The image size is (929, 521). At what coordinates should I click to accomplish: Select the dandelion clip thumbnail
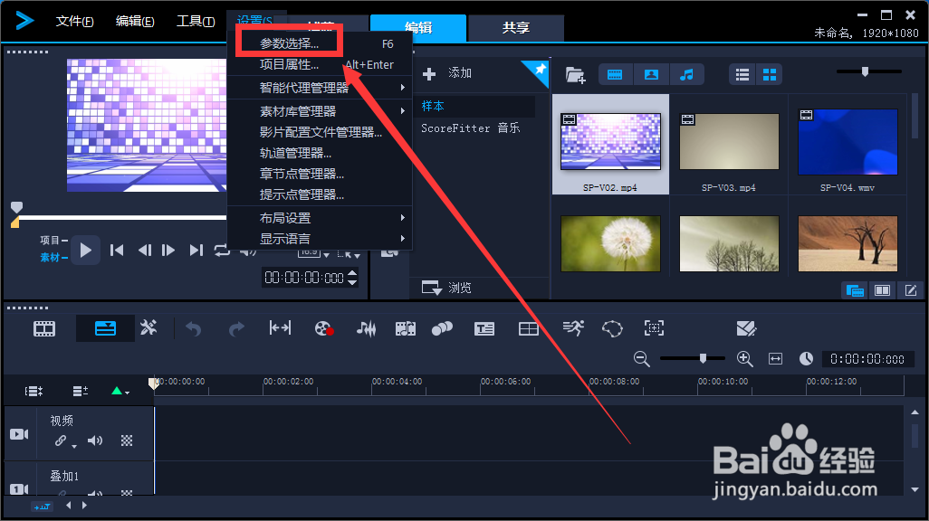610,243
